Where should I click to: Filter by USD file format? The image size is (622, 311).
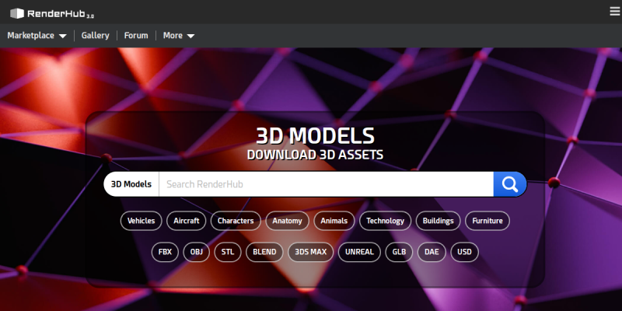[x=464, y=252]
